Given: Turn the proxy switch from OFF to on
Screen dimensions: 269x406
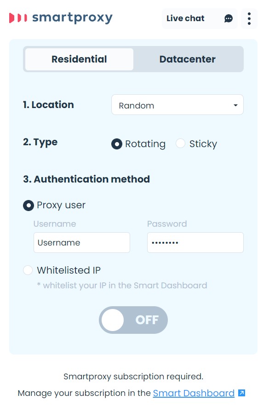Looking at the screenshot, I should pos(133,320).
